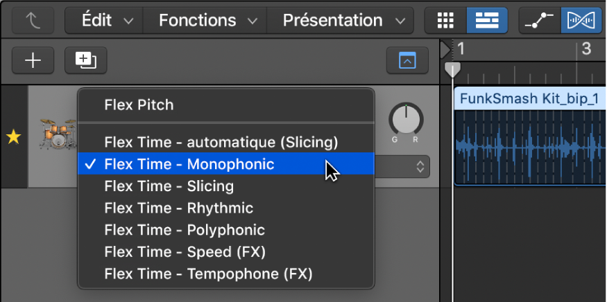
Task: Toggle the Flex mode button
Action: [582, 20]
